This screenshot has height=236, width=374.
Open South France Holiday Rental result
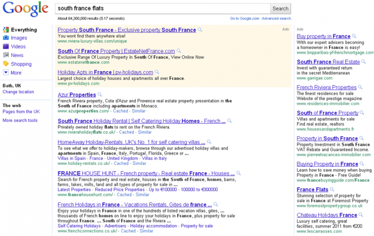pyautogui.click(x=141, y=121)
